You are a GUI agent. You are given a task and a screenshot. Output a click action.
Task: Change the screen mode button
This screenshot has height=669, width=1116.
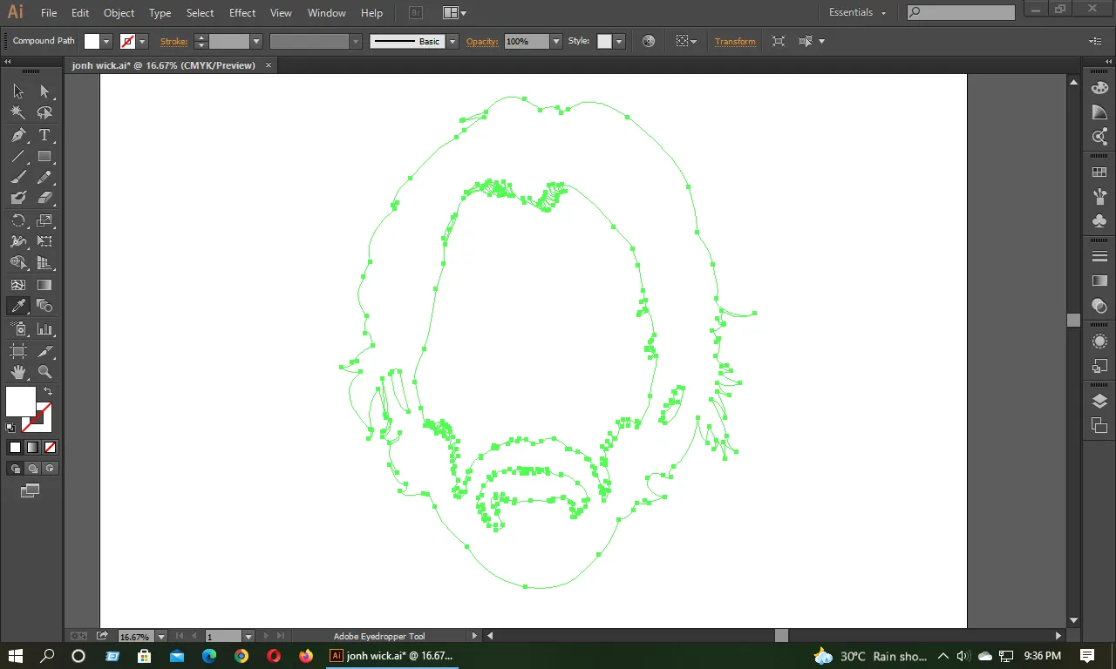[31, 491]
